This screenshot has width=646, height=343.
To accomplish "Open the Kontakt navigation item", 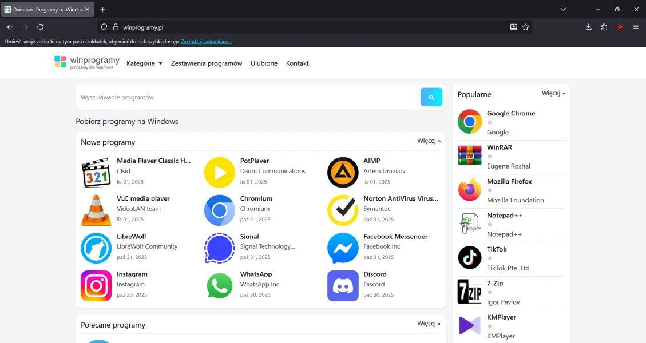I will [297, 63].
